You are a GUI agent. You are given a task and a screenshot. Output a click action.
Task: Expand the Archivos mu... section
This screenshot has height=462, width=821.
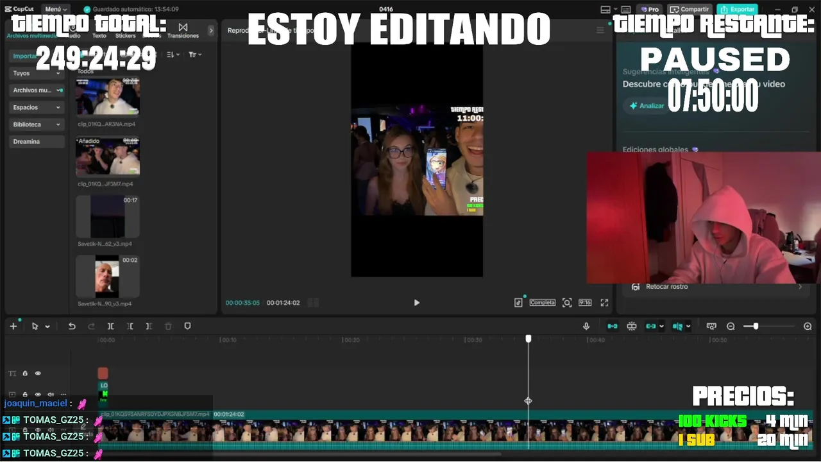[x=37, y=90]
